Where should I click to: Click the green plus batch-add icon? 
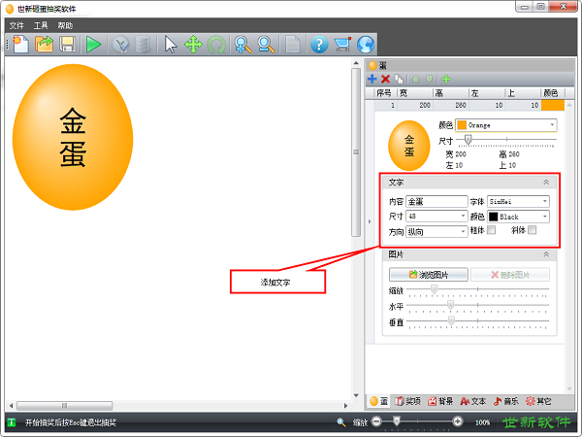point(446,79)
